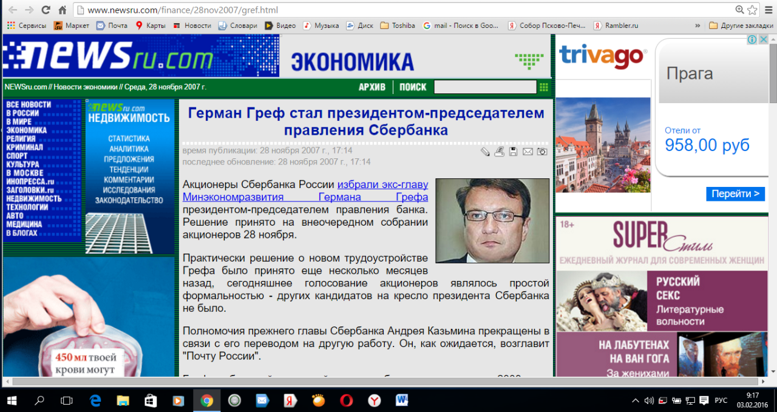Expand the bookmarks bar overflow chevron
Image resolution: width=777 pixels, height=412 pixels.
[699, 25]
